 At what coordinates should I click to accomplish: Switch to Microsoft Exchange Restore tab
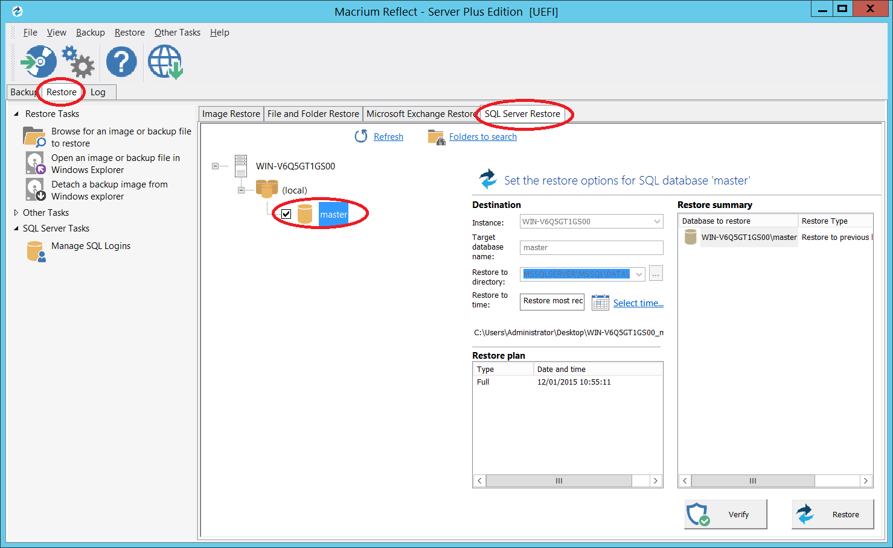(421, 114)
